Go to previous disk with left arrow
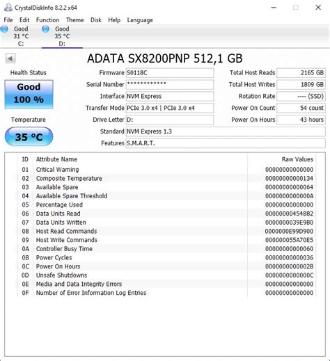 pos(10,58)
